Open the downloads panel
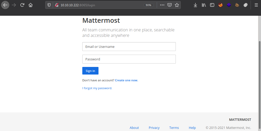 195,5
